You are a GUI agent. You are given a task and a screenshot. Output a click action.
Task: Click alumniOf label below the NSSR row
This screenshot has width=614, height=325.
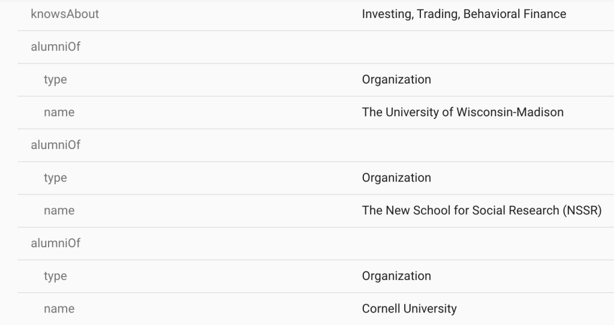(55, 243)
